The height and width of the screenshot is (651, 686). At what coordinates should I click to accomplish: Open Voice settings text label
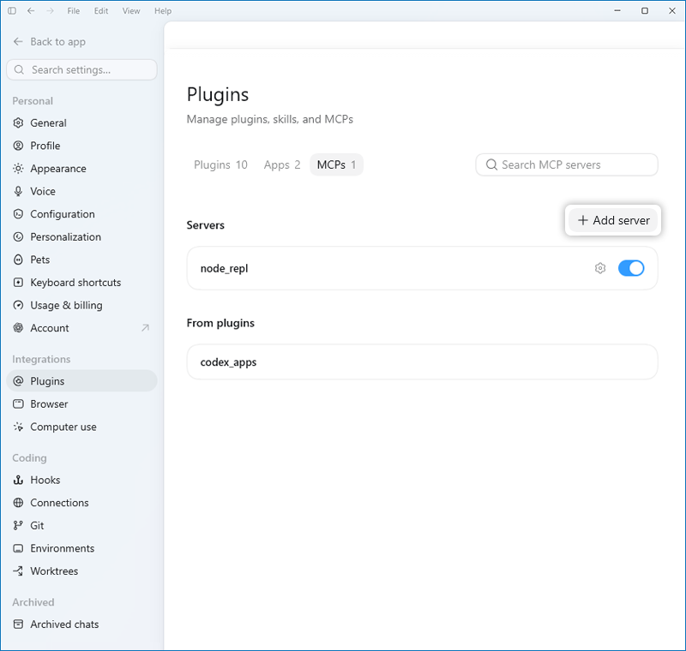click(43, 191)
